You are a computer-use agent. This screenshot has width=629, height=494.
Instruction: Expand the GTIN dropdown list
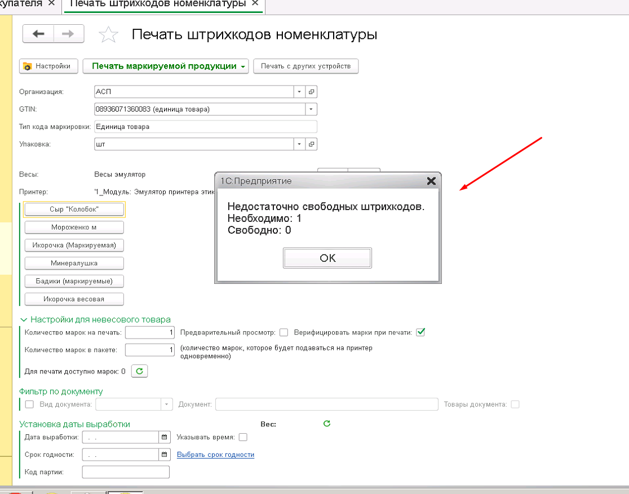tap(311, 109)
